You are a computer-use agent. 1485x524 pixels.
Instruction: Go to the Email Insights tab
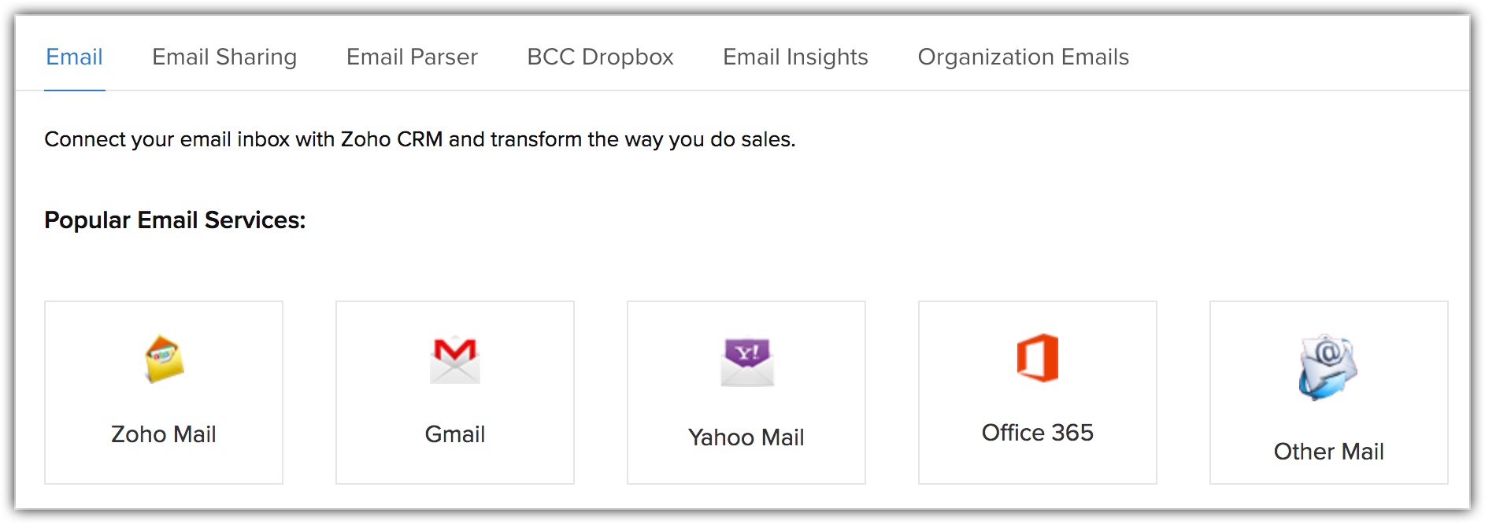point(795,57)
